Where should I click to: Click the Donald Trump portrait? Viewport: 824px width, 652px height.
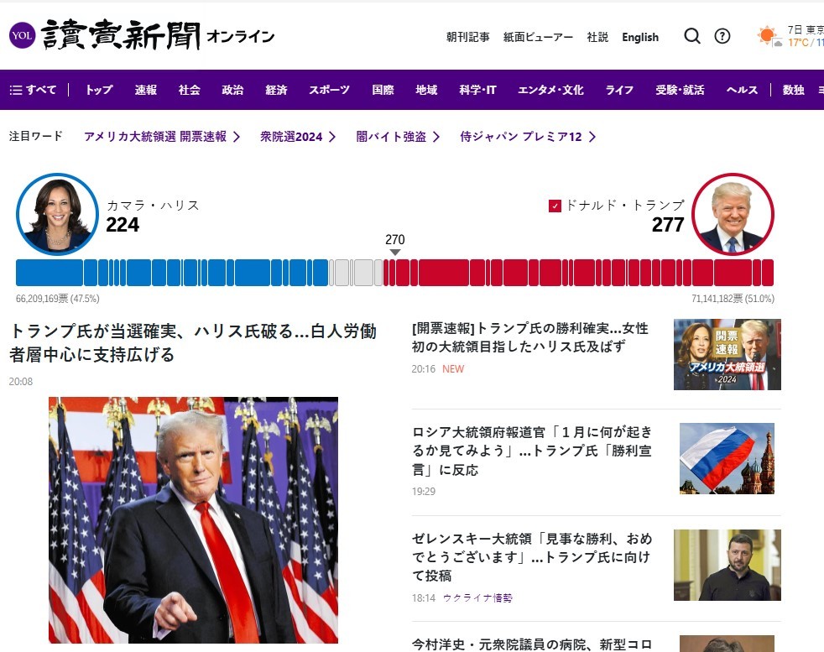733,214
